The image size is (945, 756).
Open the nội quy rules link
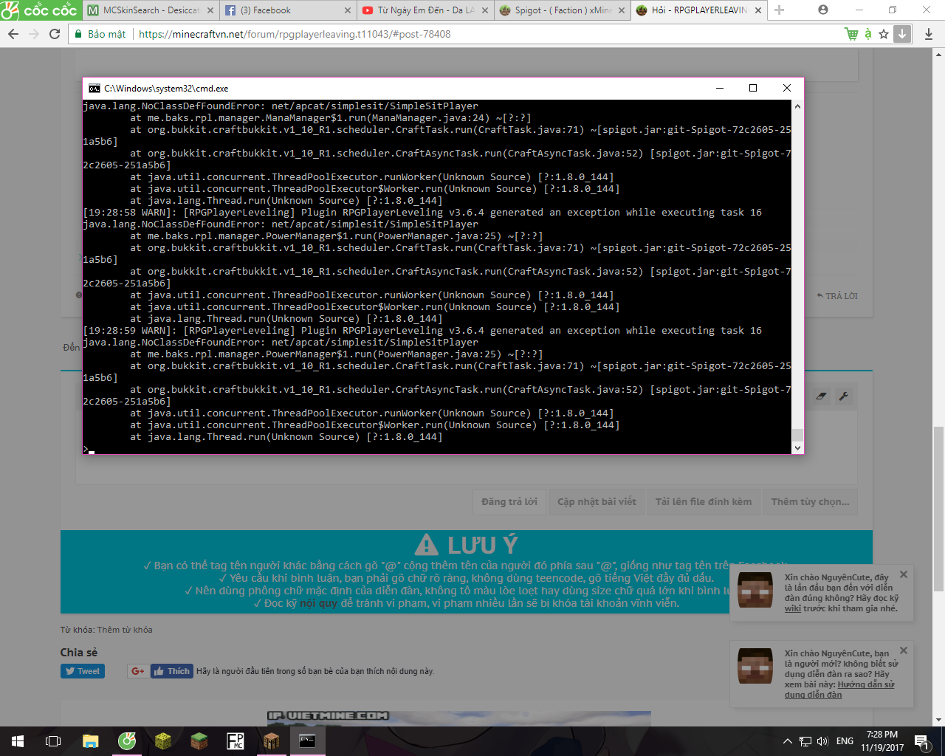pyautogui.click(x=318, y=603)
